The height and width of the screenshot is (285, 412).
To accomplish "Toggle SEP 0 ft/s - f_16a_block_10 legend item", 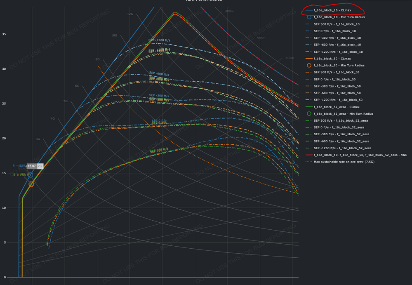I will 330,31.
